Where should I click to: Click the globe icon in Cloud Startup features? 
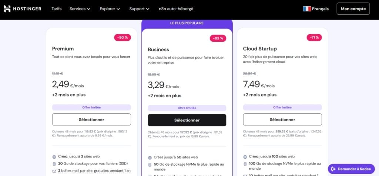point(245,157)
